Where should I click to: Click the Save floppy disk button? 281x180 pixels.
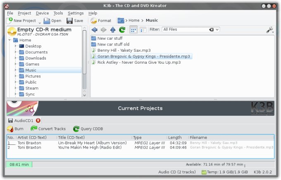click(x=75, y=21)
